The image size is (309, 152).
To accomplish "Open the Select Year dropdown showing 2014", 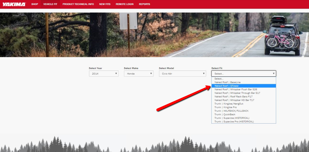I will pos(104,74).
